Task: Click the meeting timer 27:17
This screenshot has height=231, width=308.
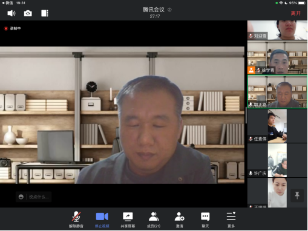Action: (155, 16)
